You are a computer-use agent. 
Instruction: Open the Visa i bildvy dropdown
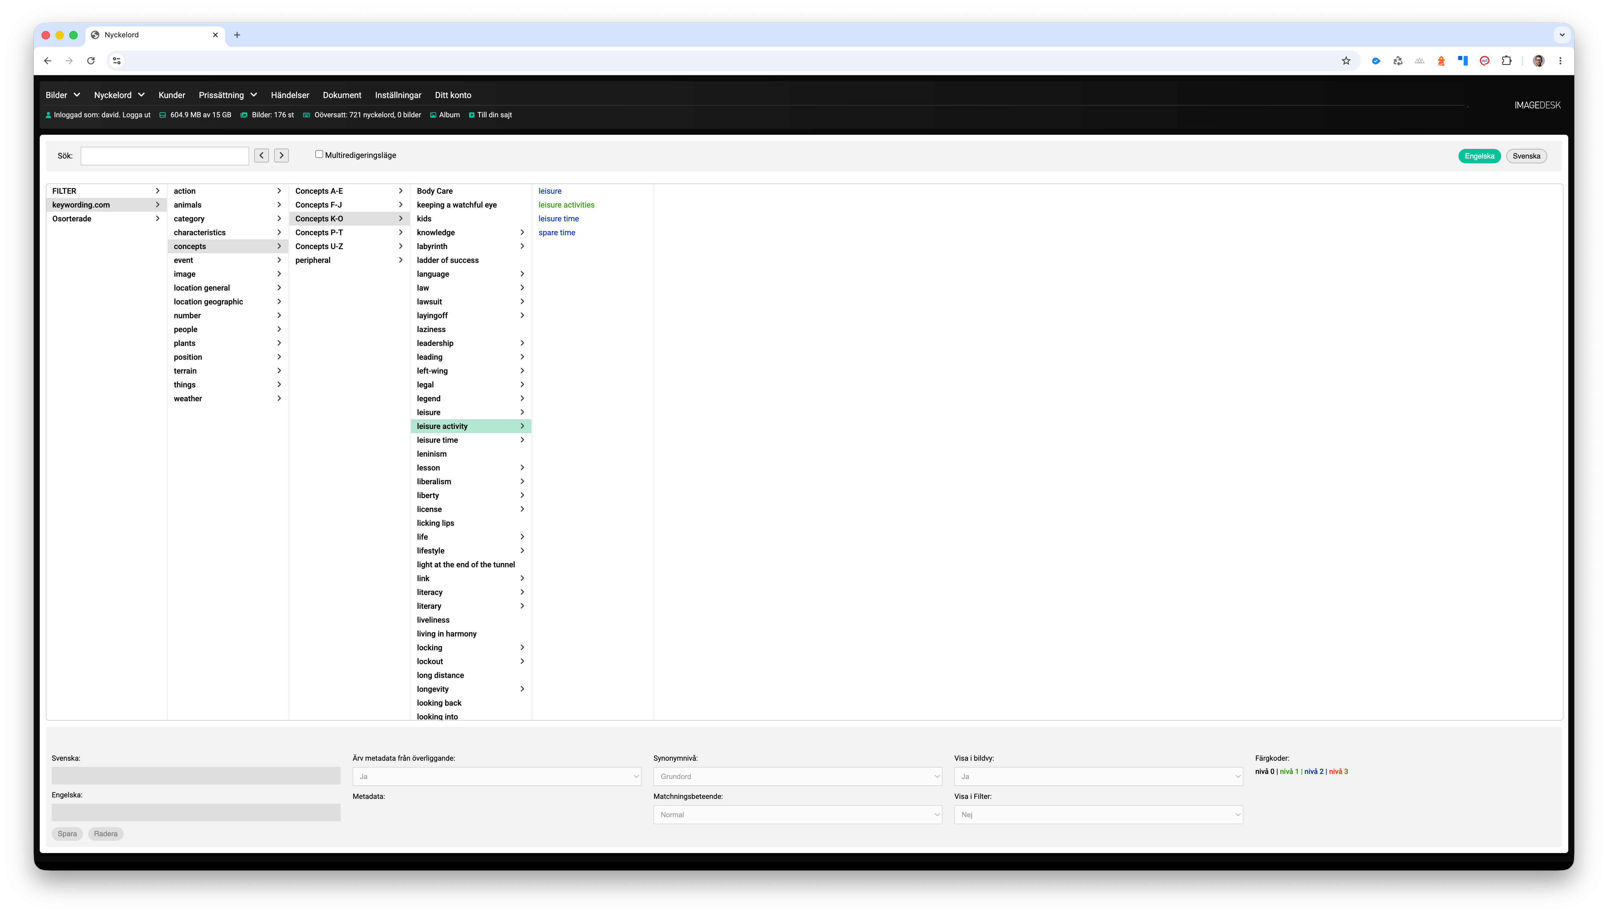click(1098, 777)
